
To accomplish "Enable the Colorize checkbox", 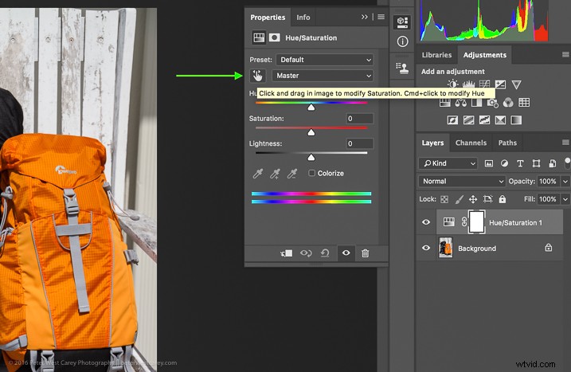I will tap(311, 173).
